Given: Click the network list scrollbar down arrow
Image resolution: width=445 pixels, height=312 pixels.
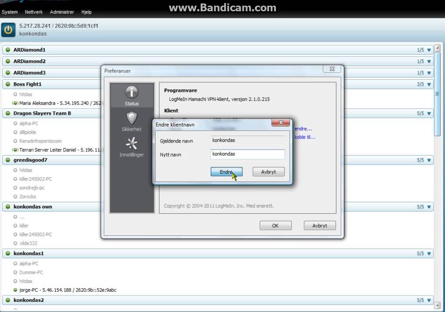Looking at the screenshot, I should (x=437, y=305).
